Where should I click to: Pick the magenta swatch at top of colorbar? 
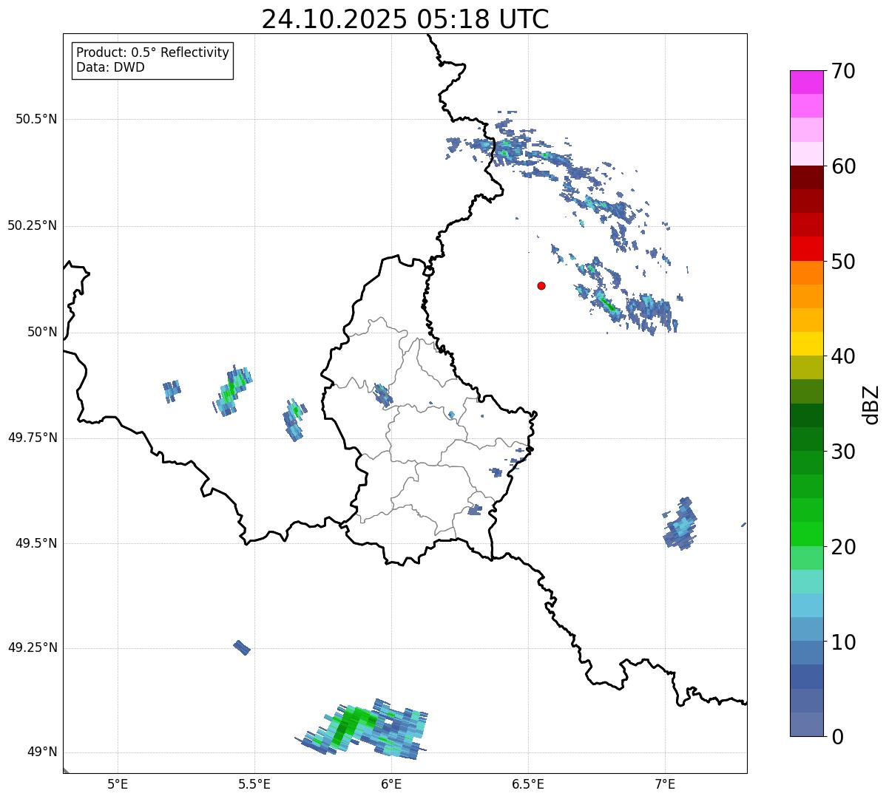(806, 82)
